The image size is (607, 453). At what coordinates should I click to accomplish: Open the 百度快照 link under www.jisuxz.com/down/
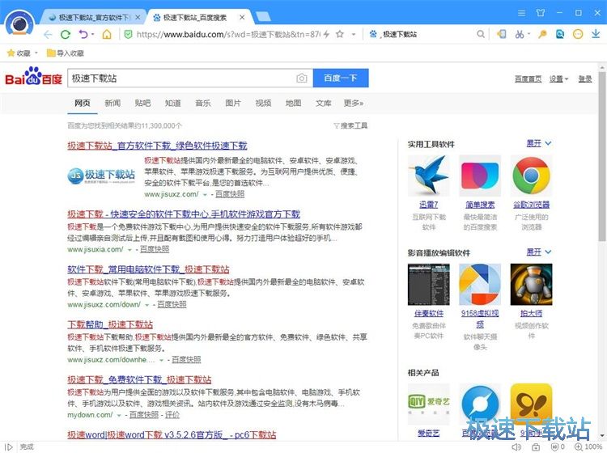pyautogui.click(x=172, y=305)
